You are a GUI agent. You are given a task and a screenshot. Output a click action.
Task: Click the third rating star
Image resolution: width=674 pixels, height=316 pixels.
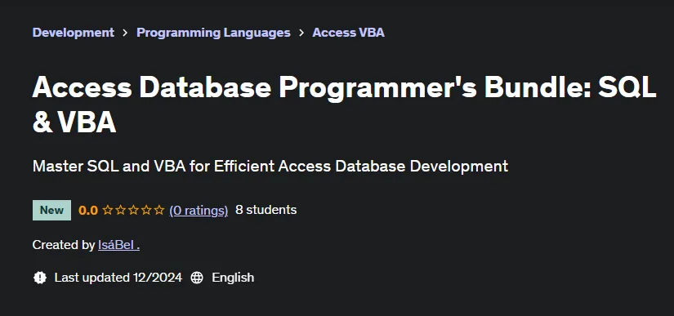click(x=134, y=210)
